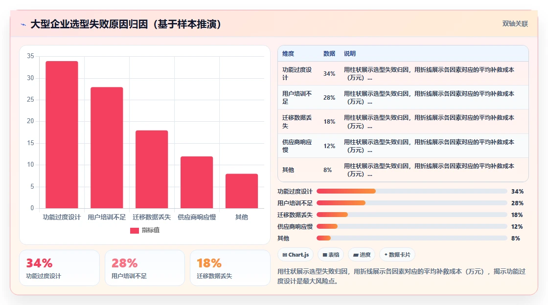Click the 用户培训不足 28% progress bar
548x305 pixels.
click(x=411, y=203)
